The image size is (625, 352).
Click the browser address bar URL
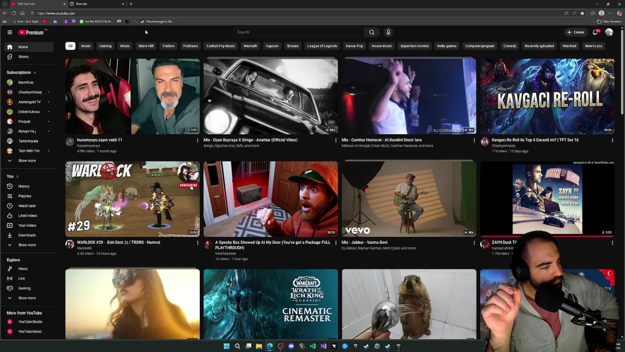55,13
